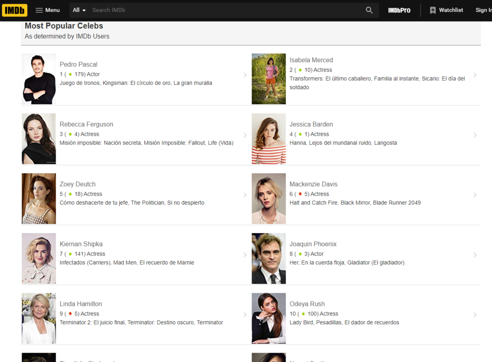The width and height of the screenshot is (492, 362).
Task: Open Pedro Pascal's name link
Action: 78,65
